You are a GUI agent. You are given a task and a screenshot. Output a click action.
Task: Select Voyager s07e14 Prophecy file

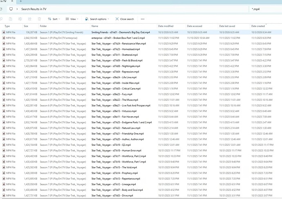tap(114, 173)
